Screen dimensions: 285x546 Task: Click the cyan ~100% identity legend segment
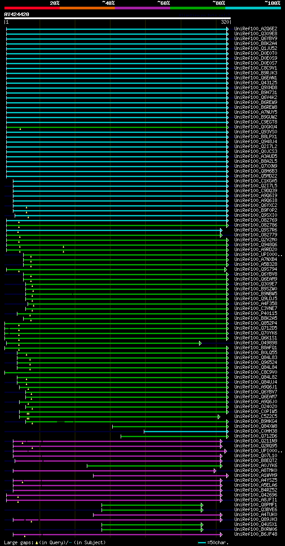(252, 8)
